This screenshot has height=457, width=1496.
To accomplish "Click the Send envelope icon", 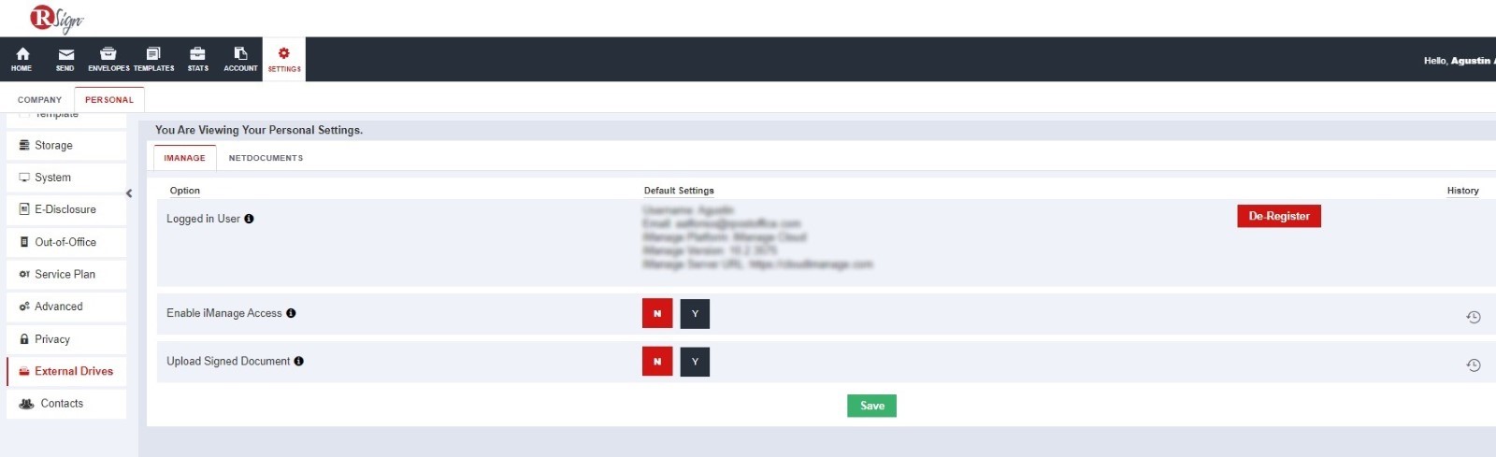I will (x=65, y=54).
